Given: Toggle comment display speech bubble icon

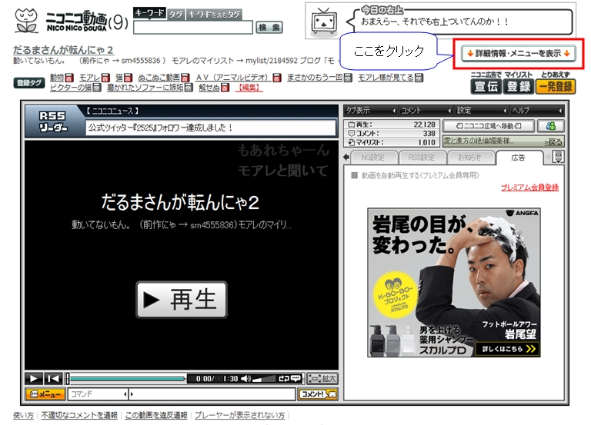Looking at the screenshot, I should (x=296, y=378).
